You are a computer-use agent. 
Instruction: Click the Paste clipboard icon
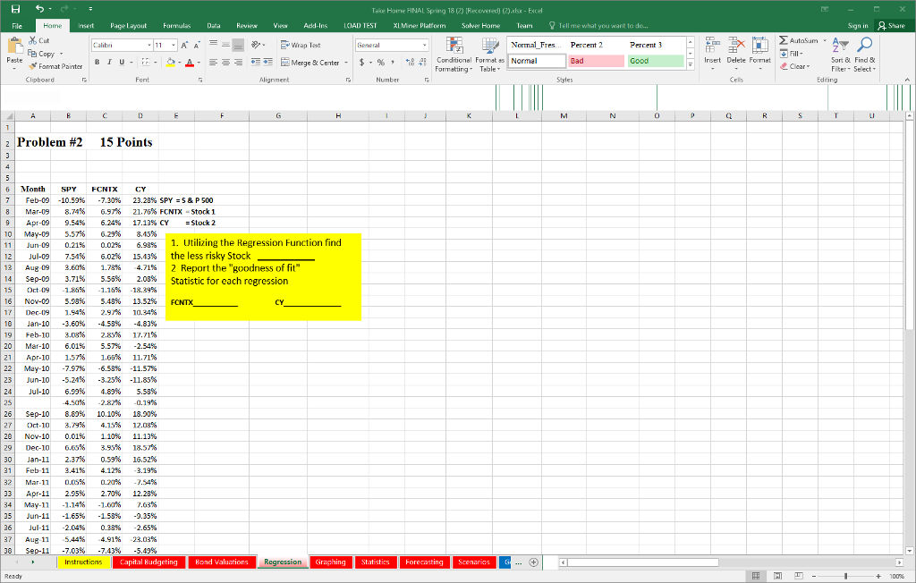click(x=14, y=46)
